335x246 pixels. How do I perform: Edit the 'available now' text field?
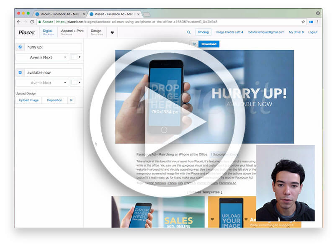click(53, 72)
